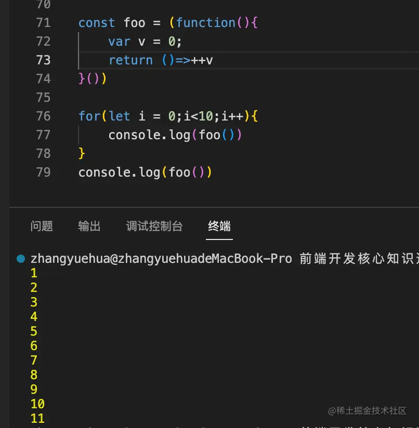Image resolution: width=419 pixels, height=428 pixels.
Task: Click terminal output line '10'
Action: pos(37,404)
